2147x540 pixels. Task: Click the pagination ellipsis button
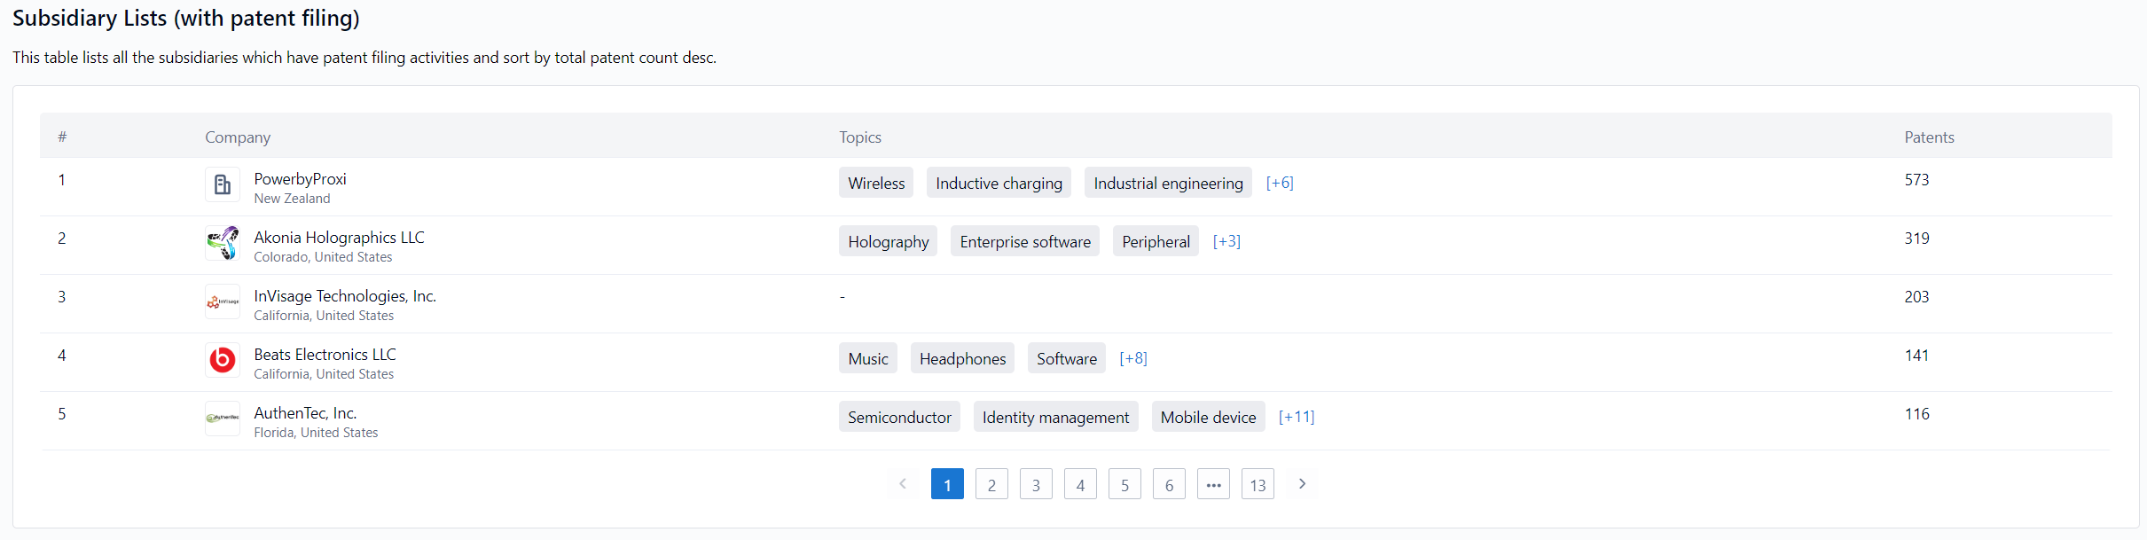coord(1213,485)
